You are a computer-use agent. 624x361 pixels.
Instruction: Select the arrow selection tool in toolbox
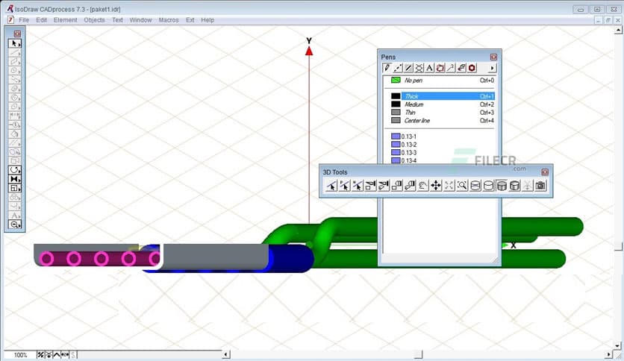[15, 43]
